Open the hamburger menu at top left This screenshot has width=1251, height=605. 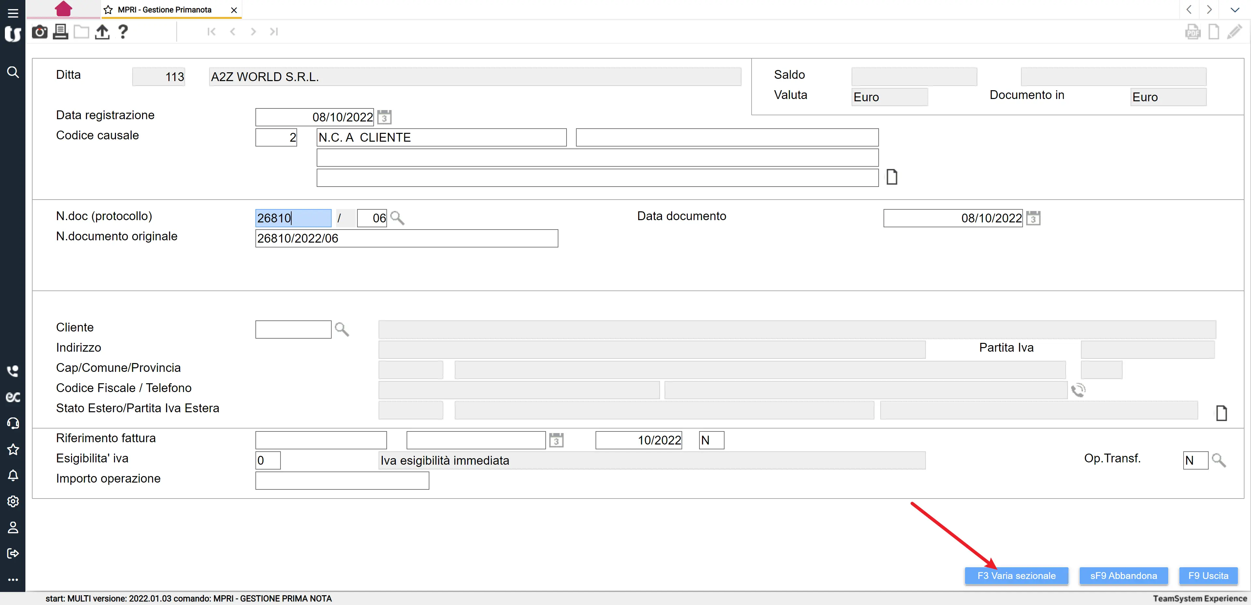[13, 13]
